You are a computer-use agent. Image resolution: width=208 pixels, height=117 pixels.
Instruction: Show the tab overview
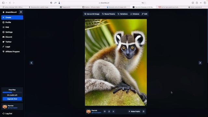pyautogui.click(x=205, y=3)
